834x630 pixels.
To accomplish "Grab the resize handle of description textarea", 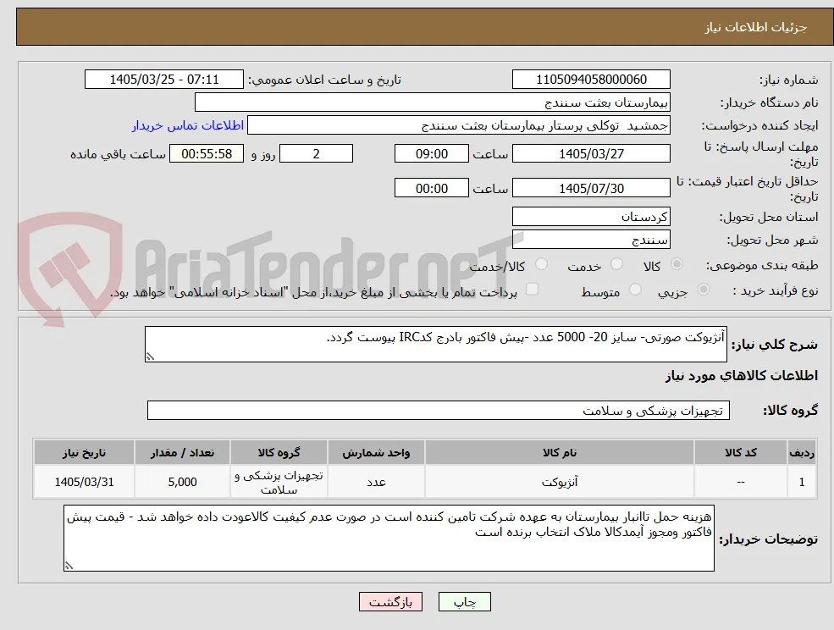I will 150,357.
